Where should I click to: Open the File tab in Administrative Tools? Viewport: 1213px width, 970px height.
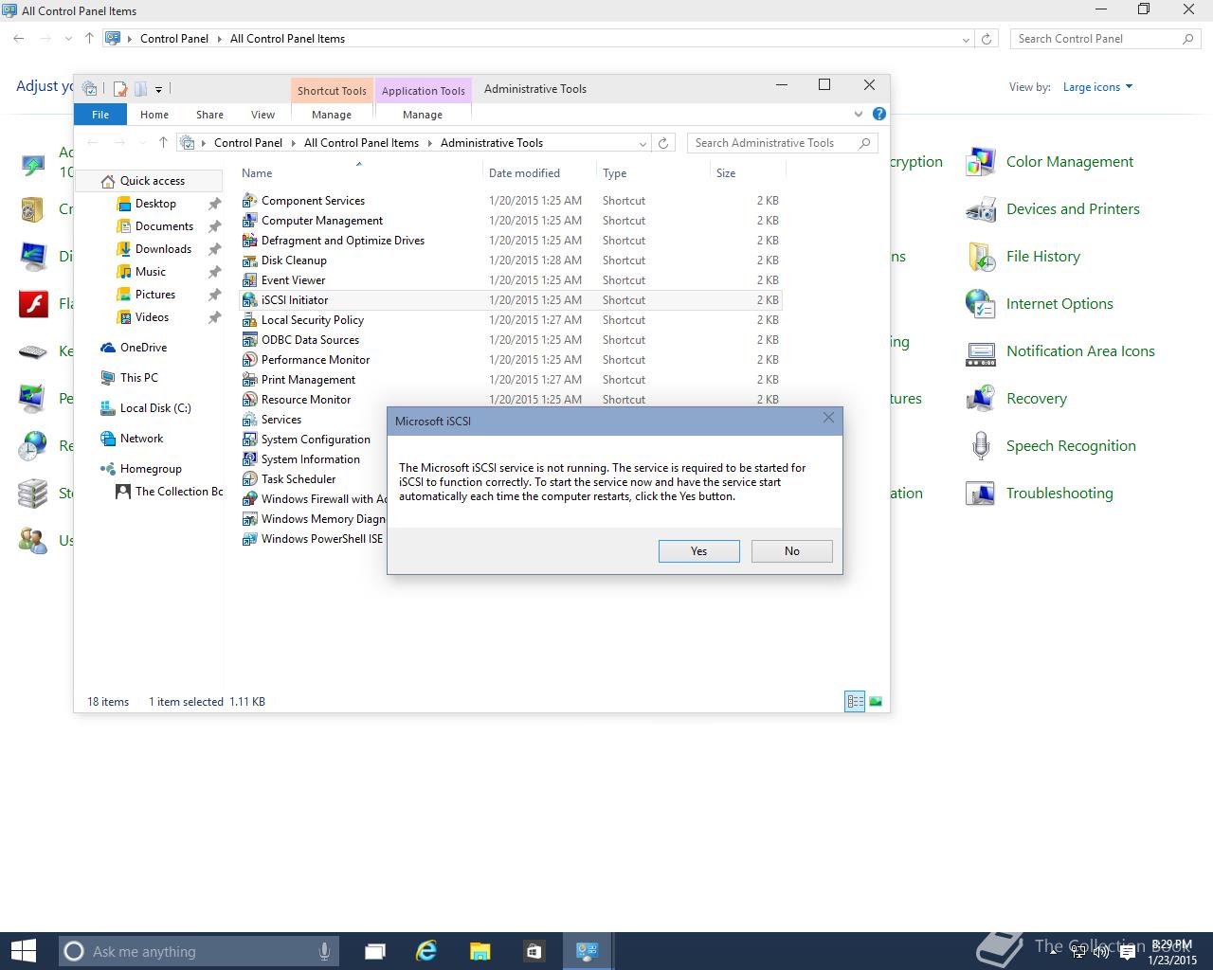coord(100,115)
